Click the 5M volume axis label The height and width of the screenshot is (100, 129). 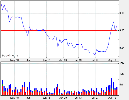pyautogui.click(x=121, y=85)
